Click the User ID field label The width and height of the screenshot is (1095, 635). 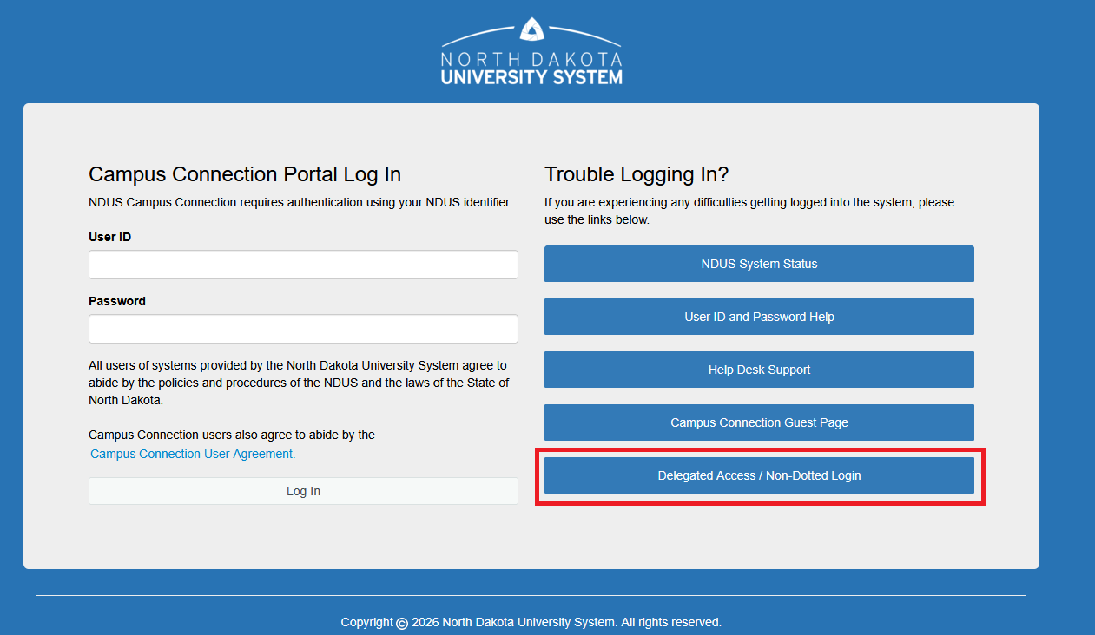tap(110, 237)
